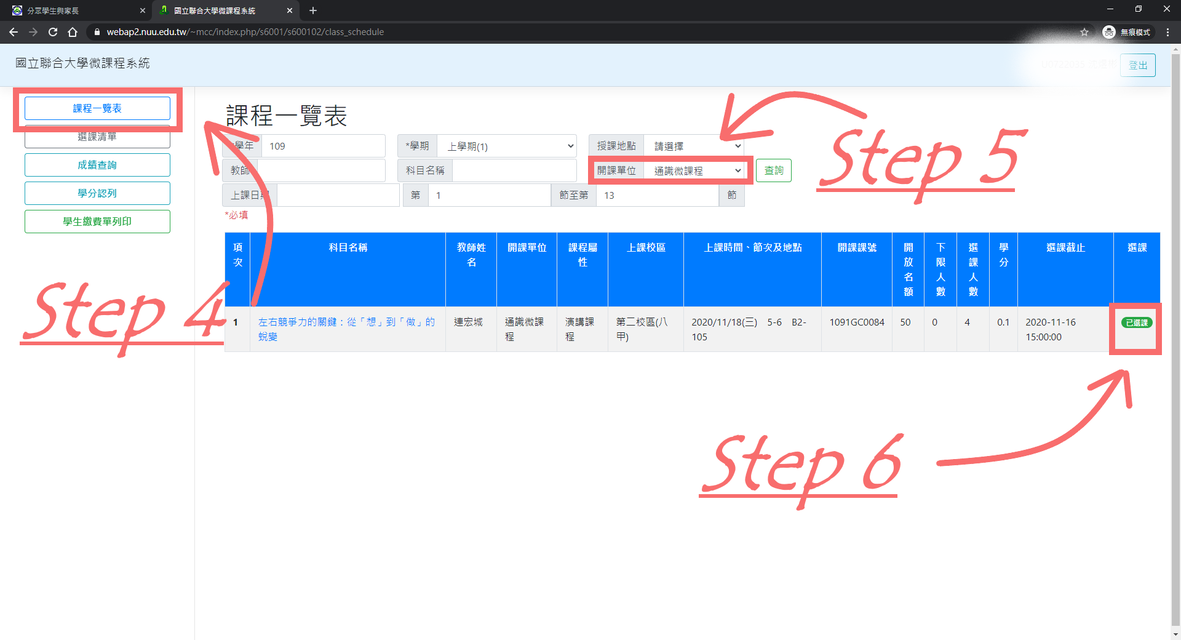
Task: Click the green 已選課 badge
Action: coord(1136,322)
